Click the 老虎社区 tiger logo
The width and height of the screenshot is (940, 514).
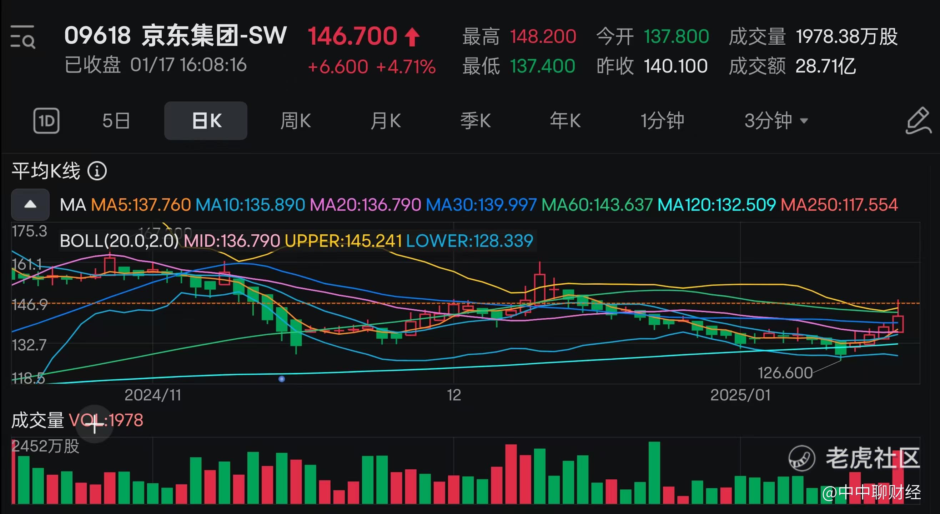coord(801,459)
